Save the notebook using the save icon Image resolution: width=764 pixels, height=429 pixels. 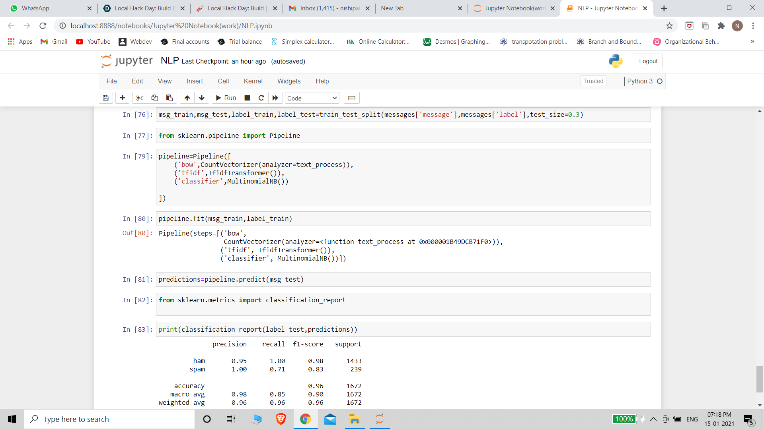105,98
